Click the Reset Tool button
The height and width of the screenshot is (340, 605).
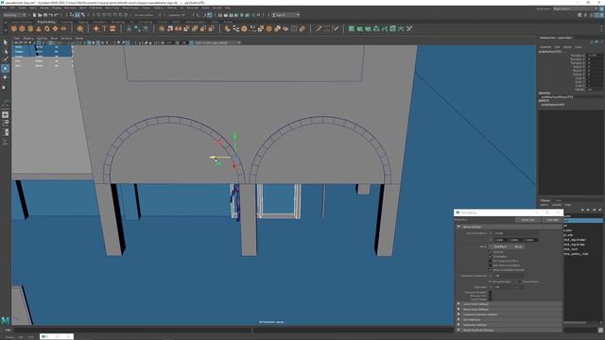click(x=527, y=220)
